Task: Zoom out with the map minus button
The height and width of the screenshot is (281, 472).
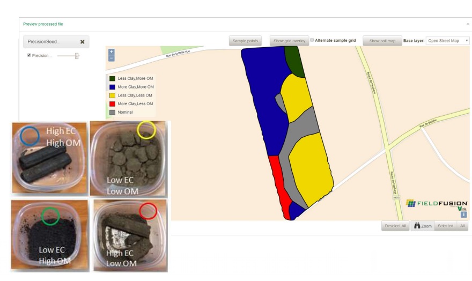Action: pos(112,58)
